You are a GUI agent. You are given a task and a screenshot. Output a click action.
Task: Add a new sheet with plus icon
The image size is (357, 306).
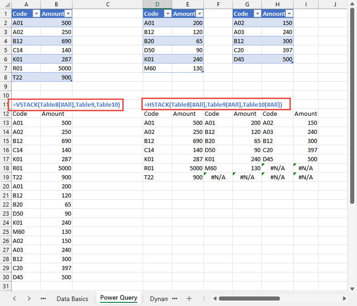[189, 299]
